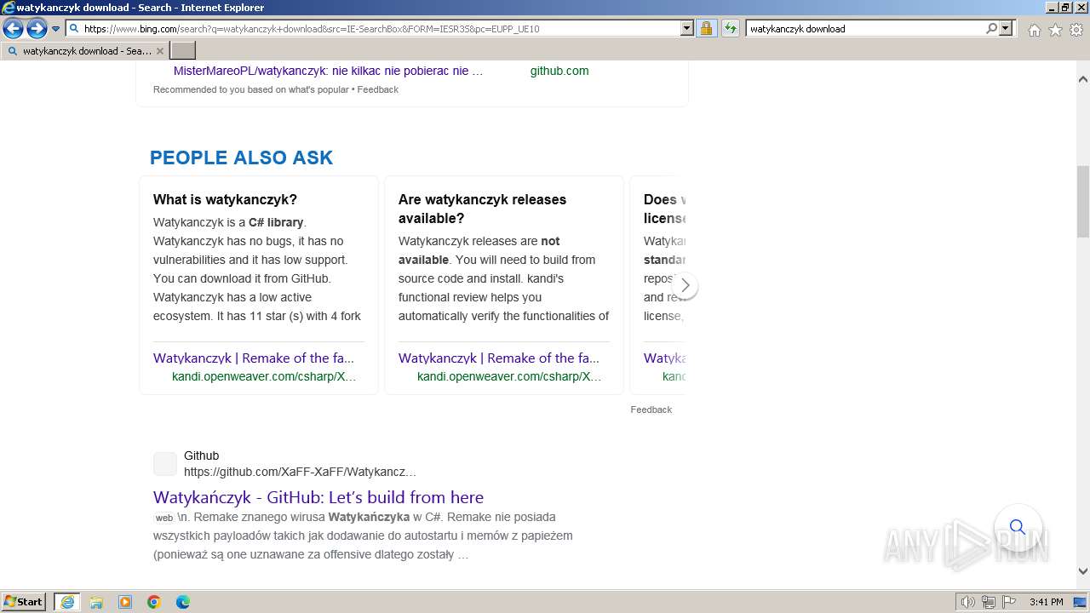The image size is (1090, 613).
Task: Open the Action Center flag tray icon
Action: click(1007, 602)
